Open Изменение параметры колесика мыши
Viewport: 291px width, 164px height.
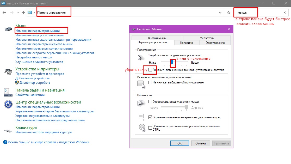click(44, 49)
